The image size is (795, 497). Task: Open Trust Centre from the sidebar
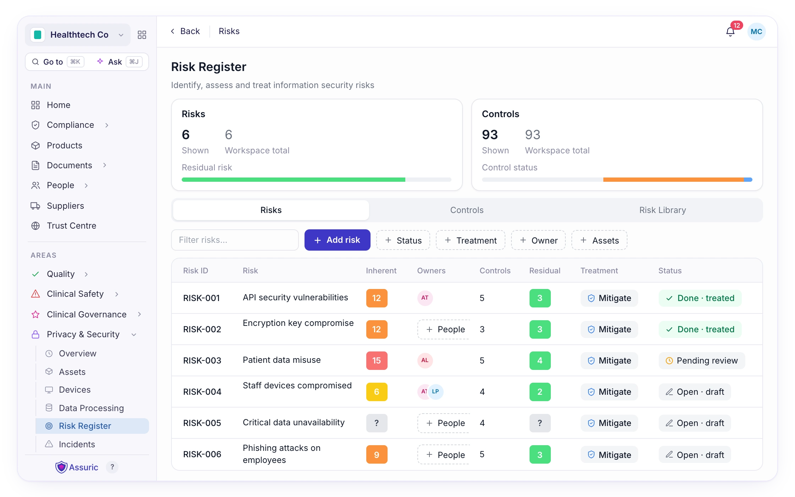[87, 226]
